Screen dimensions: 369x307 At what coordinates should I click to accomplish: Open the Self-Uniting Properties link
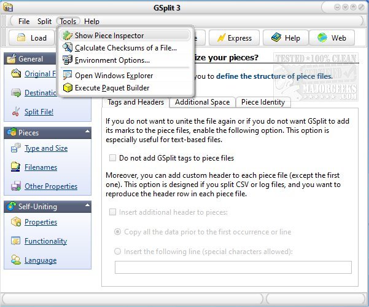click(x=41, y=222)
